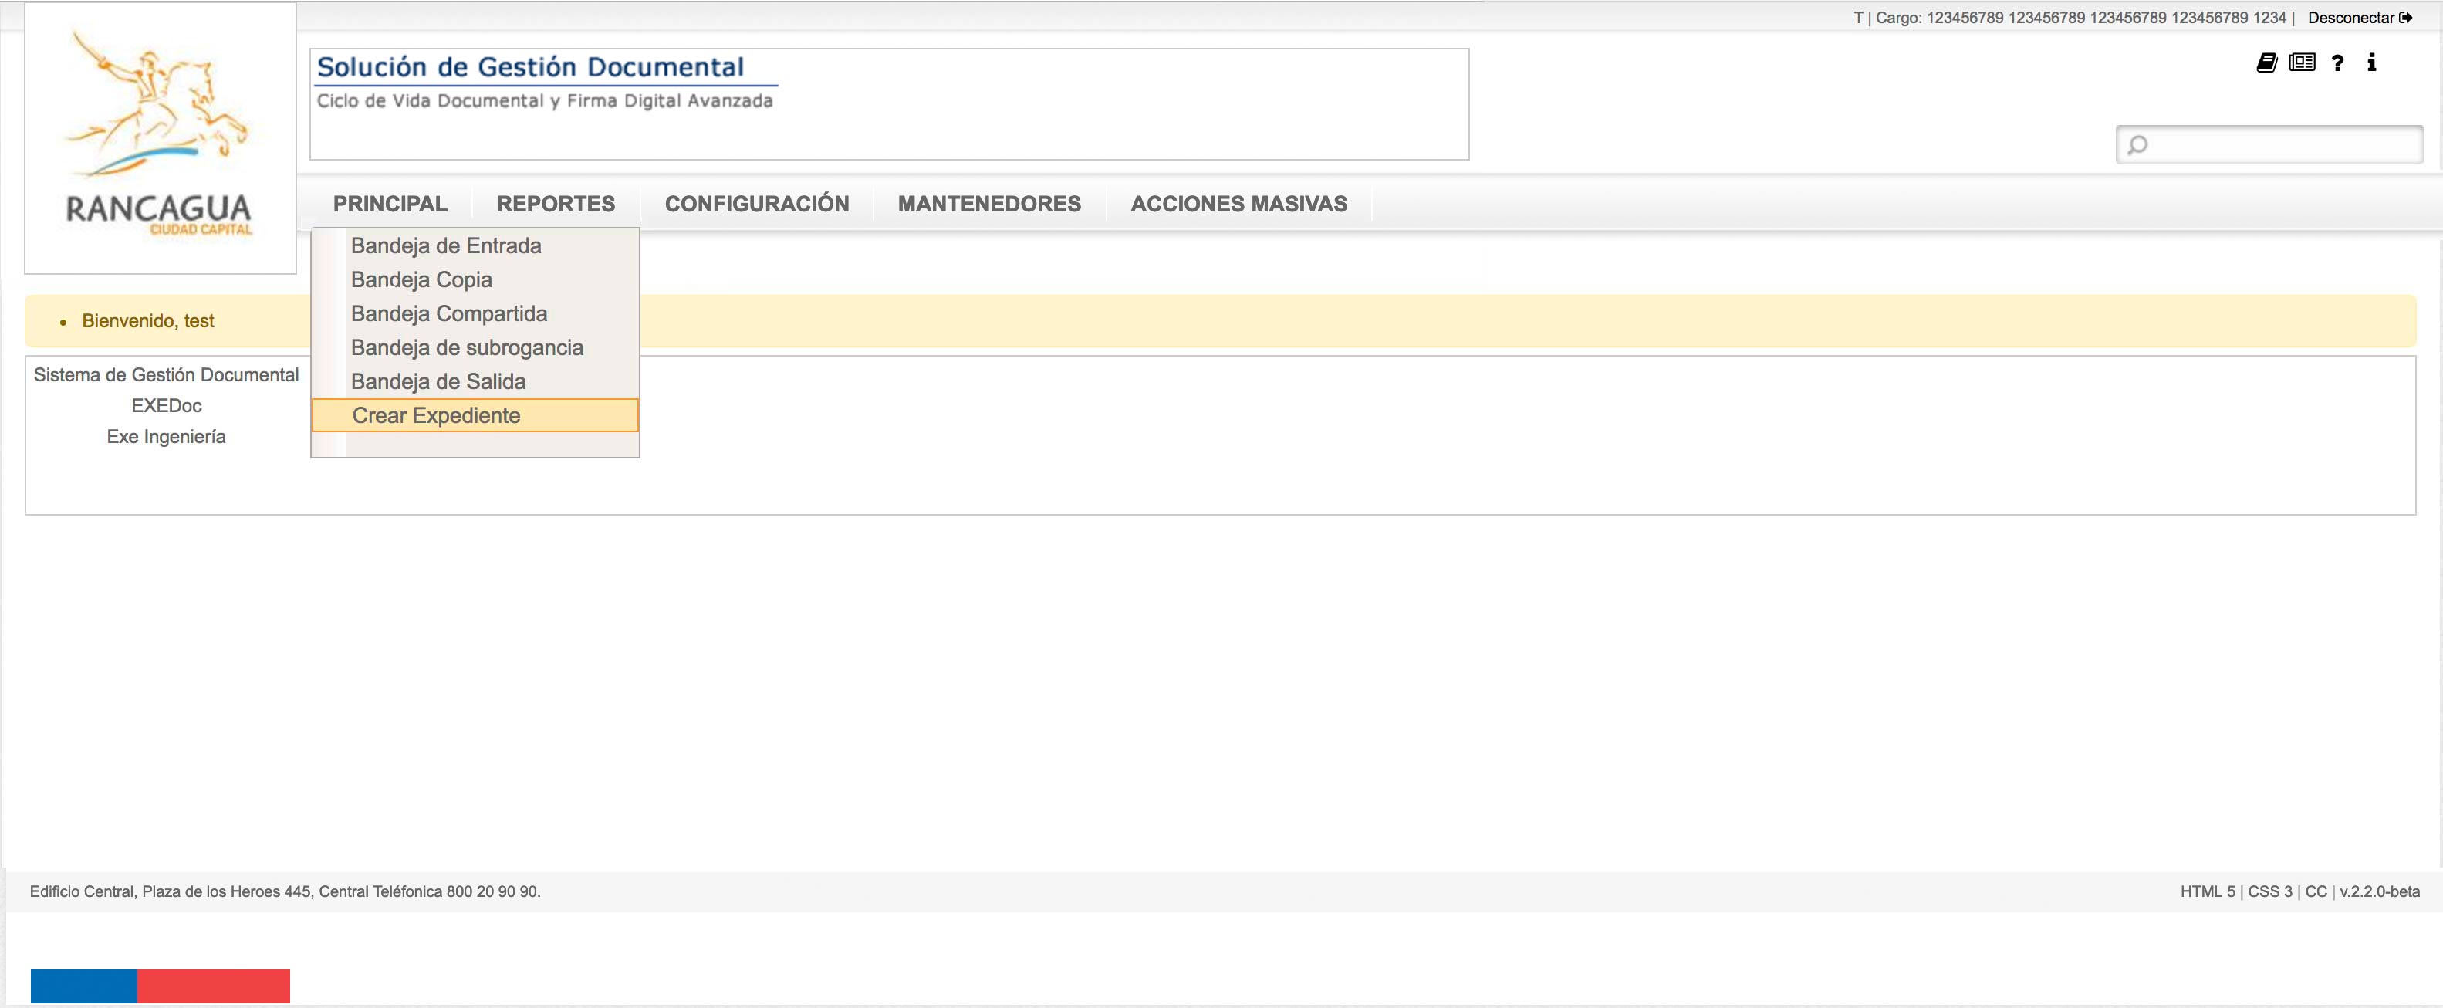Viewport: 2443px width, 1008px height.
Task: Open the CONFIGURACIÓN menu
Action: point(757,204)
